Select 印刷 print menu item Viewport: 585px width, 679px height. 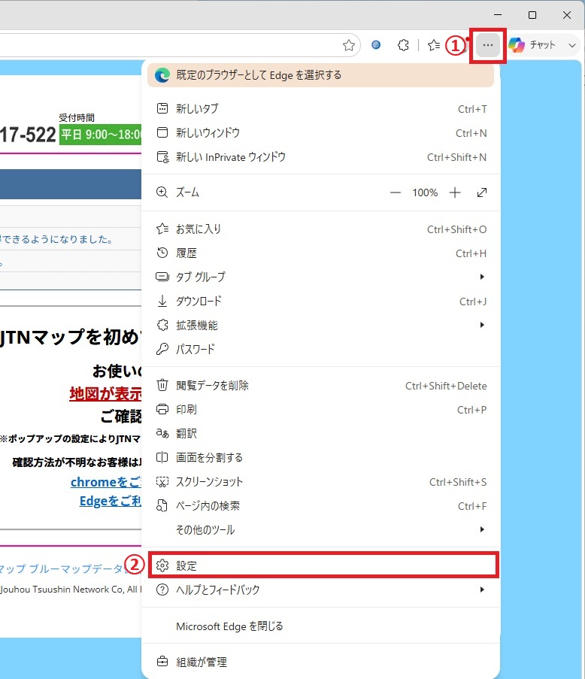(x=321, y=410)
